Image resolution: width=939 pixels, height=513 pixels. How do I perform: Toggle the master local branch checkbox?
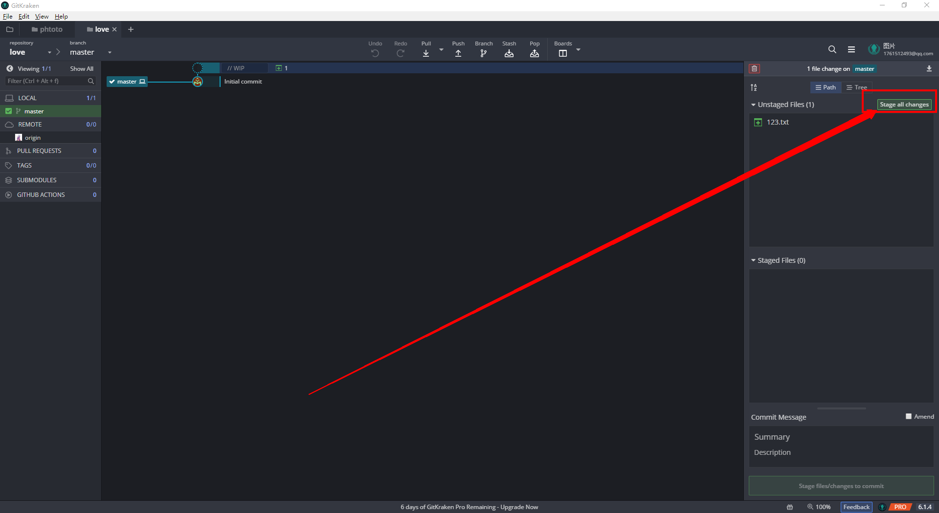coord(9,111)
